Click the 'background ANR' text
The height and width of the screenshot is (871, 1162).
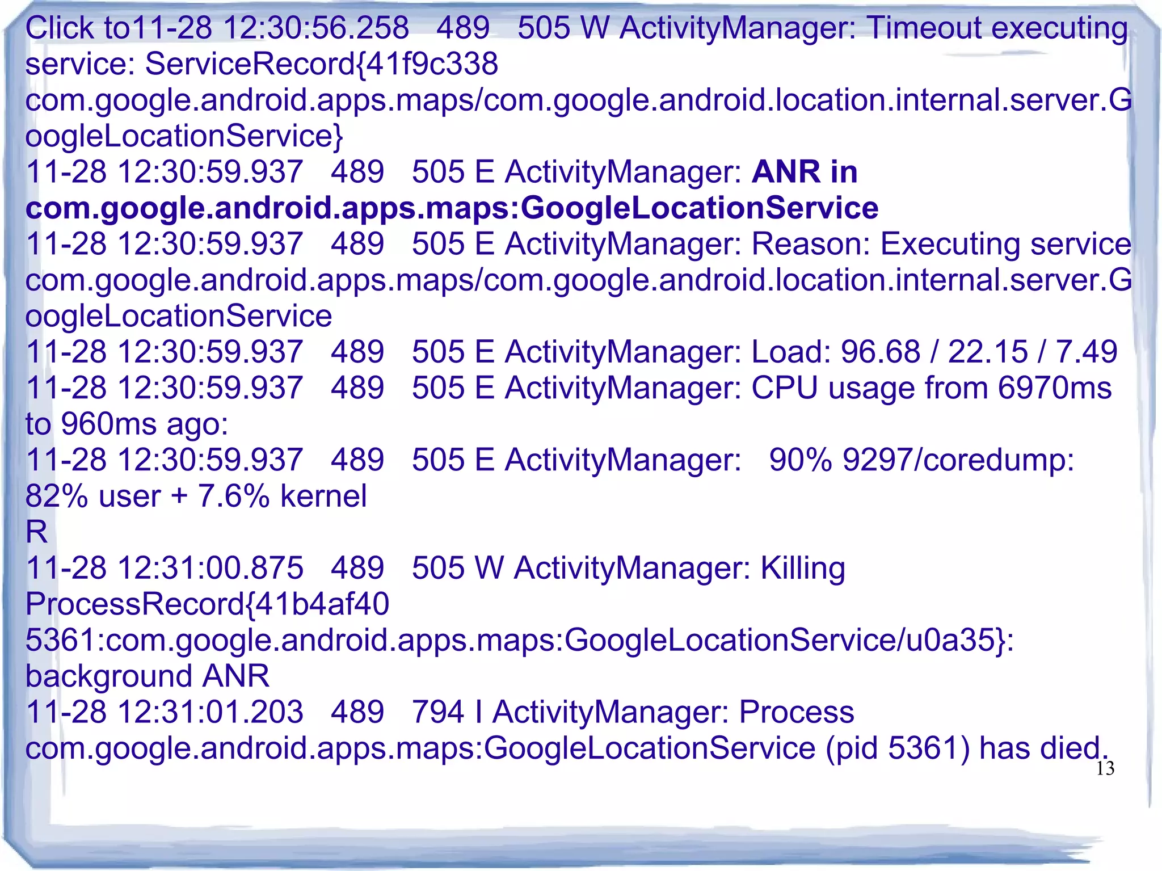tap(148, 676)
